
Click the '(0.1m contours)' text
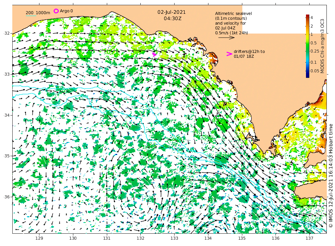pyautogui.click(x=231, y=18)
